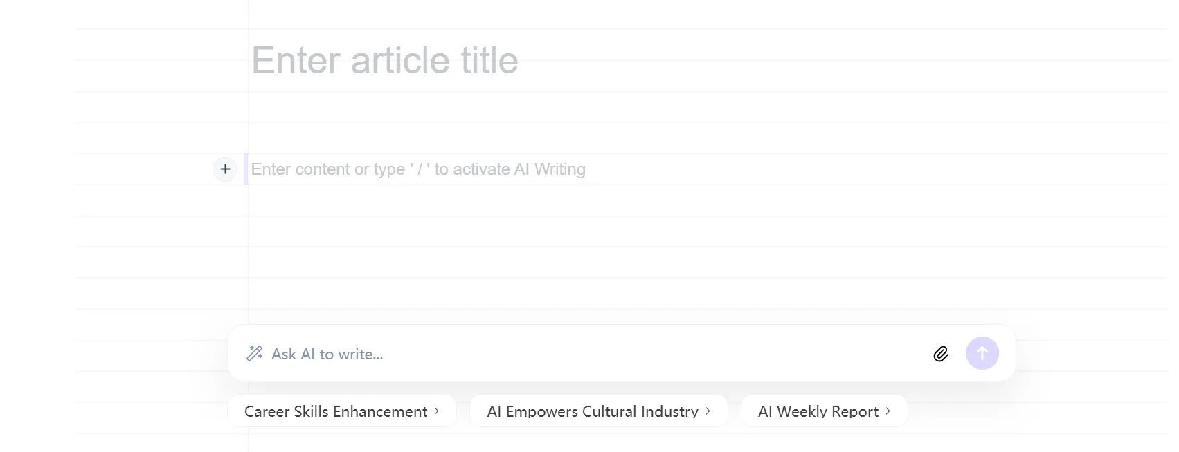Click the paperclip attachment icon
The height and width of the screenshot is (452, 1179).
click(940, 354)
